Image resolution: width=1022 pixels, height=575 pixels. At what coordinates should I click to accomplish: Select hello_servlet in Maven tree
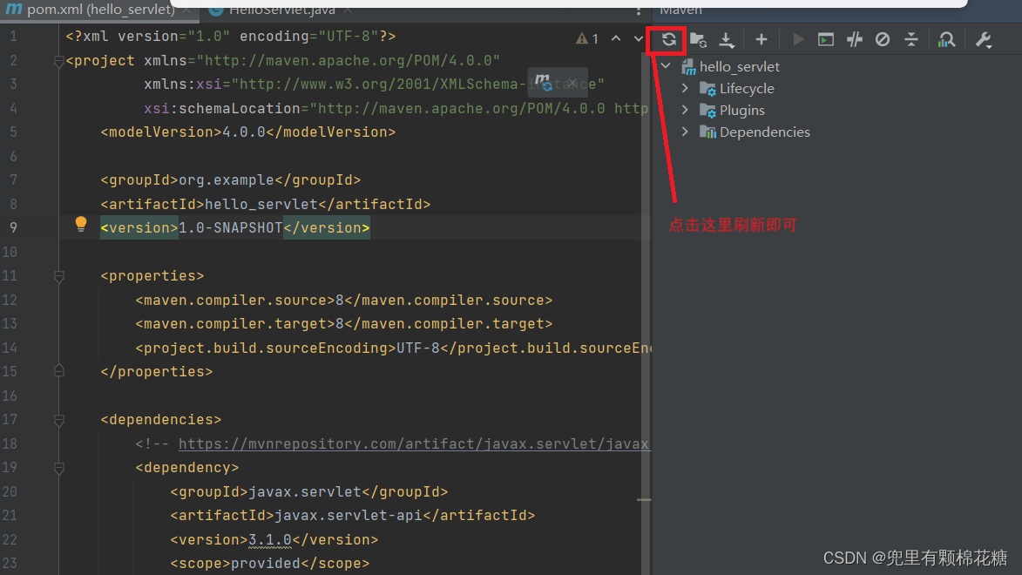739,66
